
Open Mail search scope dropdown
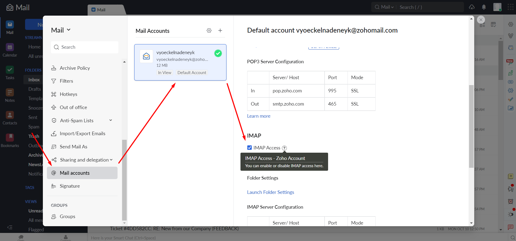(x=387, y=7)
